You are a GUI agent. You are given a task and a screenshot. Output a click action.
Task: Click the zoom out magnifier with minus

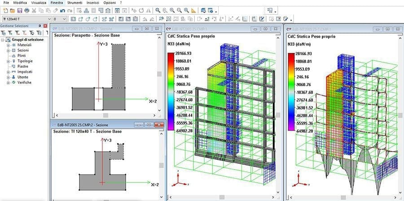179,11
